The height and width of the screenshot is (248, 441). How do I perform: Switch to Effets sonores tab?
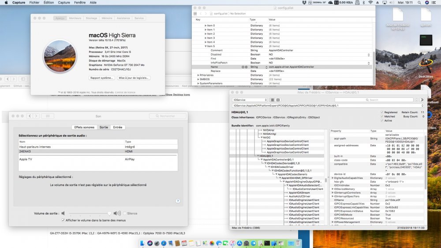(x=84, y=127)
